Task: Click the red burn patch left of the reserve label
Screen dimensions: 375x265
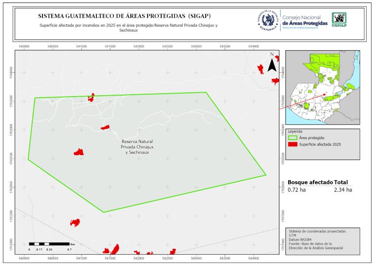Action: (x=79, y=152)
